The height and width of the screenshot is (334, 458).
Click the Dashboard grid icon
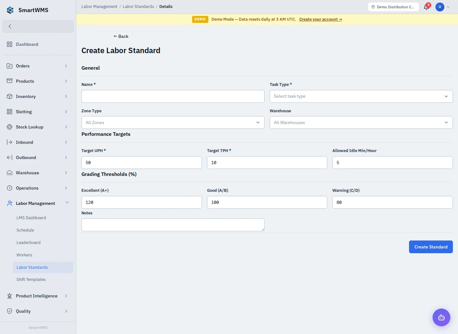tap(10, 44)
